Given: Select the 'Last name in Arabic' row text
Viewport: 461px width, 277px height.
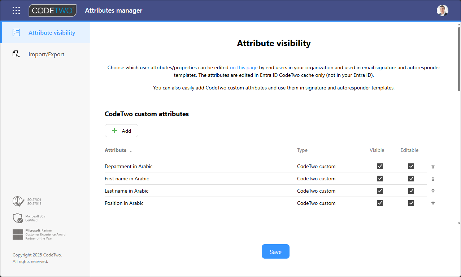Looking at the screenshot, I should [x=126, y=191].
